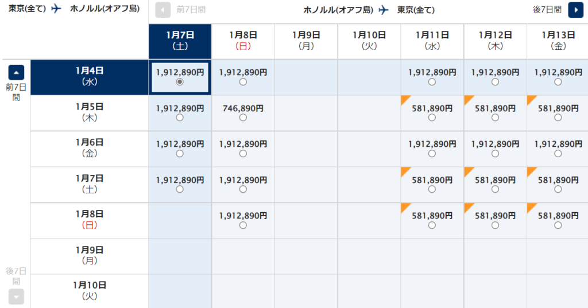Select 581,890円 radio for 1月8日 departure, 1月13日 return

click(558, 225)
